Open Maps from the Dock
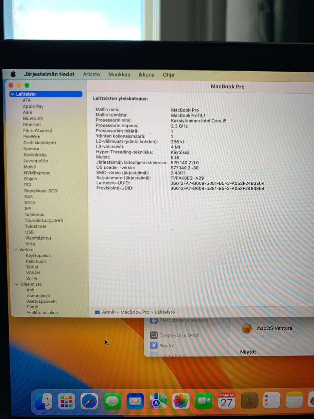The image size is (314, 419). (x=158, y=401)
